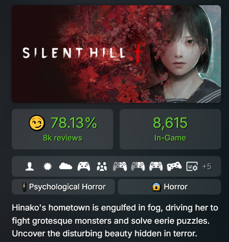
Task: Open the Psychological Horror tag
Action: click(x=63, y=187)
